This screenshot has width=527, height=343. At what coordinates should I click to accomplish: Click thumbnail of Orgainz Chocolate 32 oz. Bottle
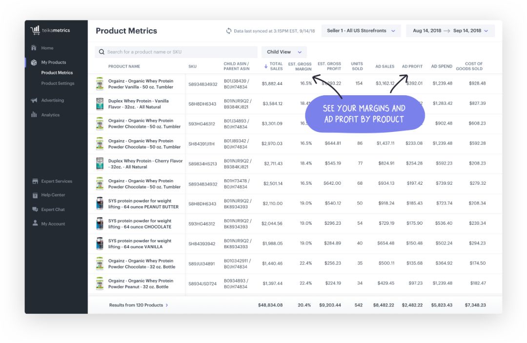click(100, 263)
